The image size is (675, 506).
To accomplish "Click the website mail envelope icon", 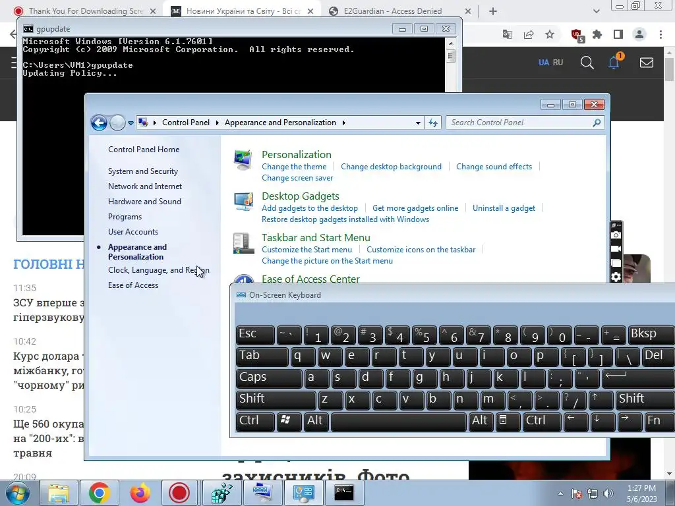I will tap(646, 63).
